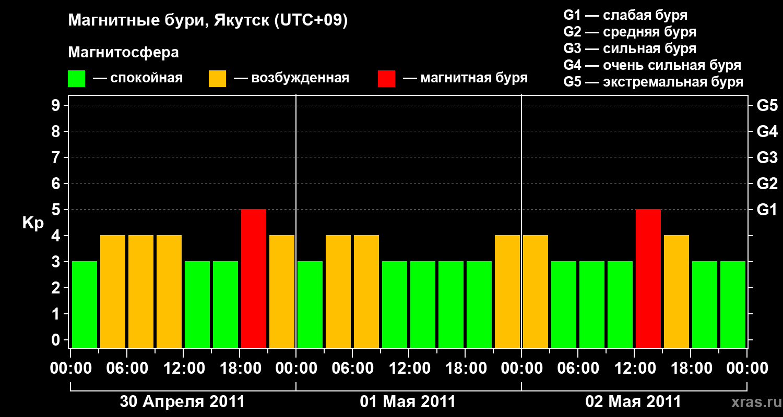Click the '7' value on Kp axis

[57, 157]
